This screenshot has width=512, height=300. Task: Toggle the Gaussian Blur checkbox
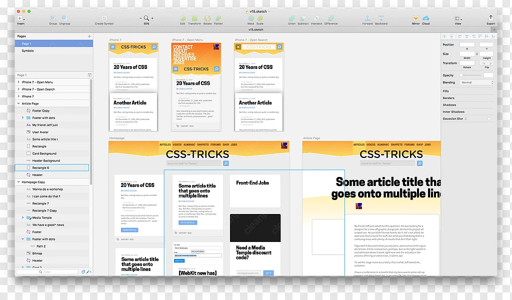[489, 119]
